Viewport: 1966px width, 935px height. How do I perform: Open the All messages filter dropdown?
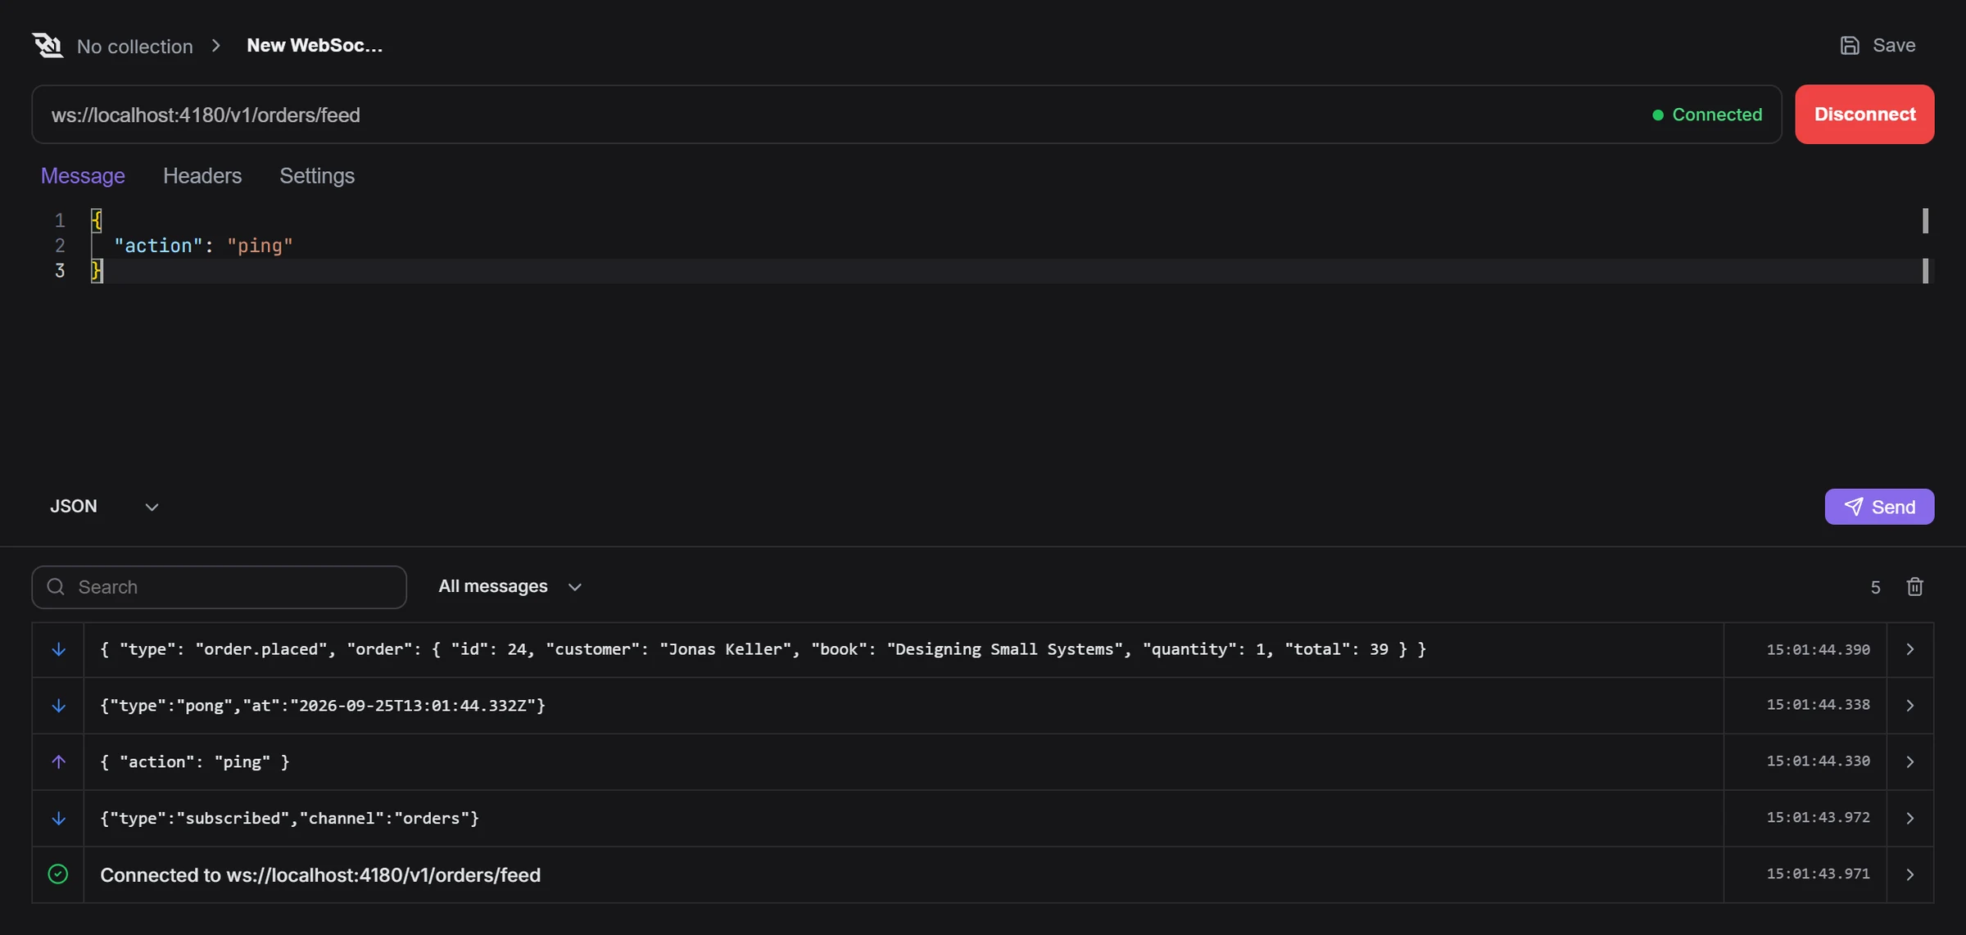(510, 586)
